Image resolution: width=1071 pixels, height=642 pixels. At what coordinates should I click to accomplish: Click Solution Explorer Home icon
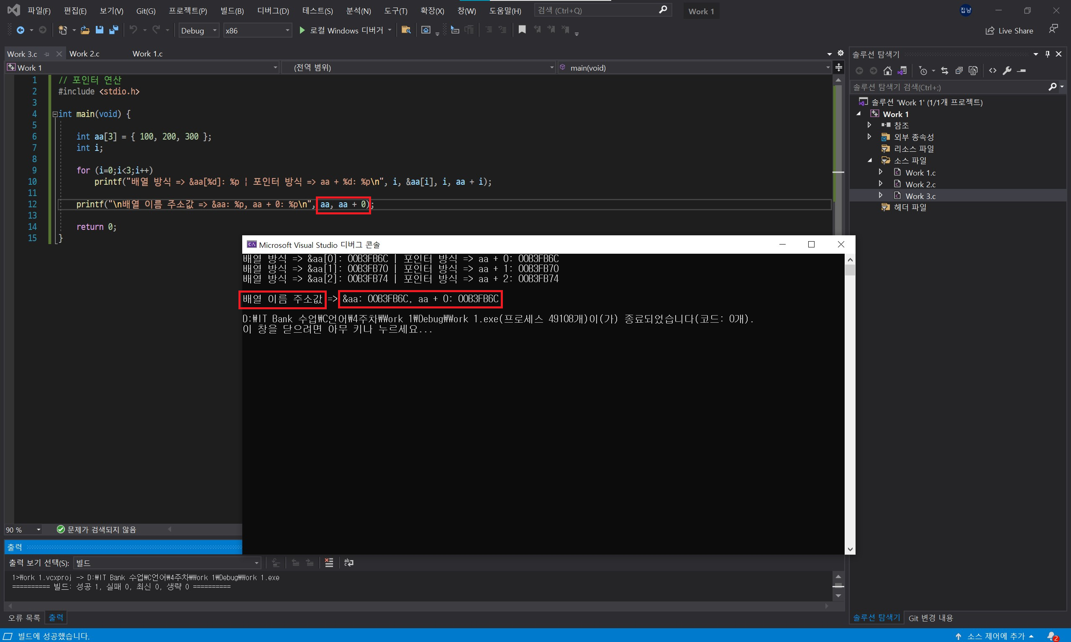tap(888, 71)
